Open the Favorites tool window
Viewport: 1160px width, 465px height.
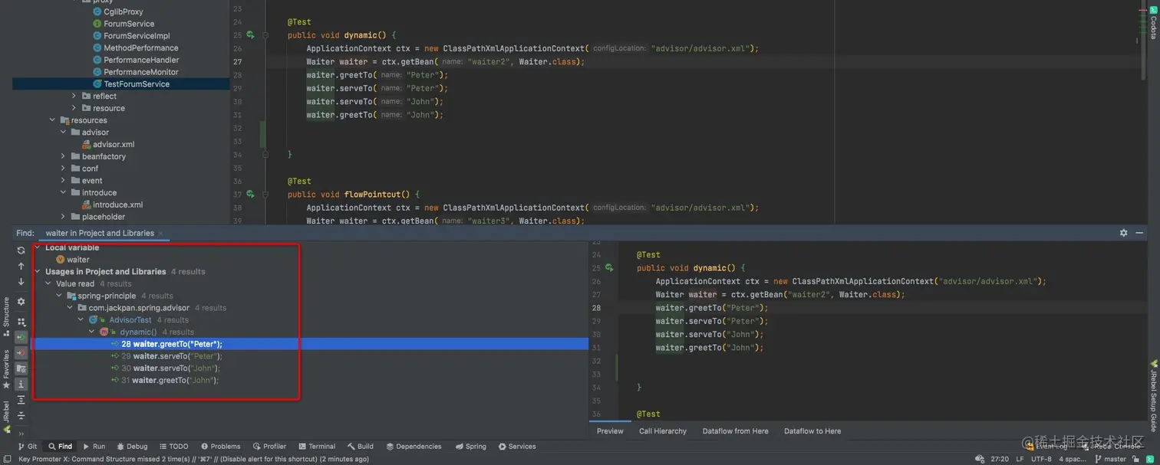coord(6,368)
